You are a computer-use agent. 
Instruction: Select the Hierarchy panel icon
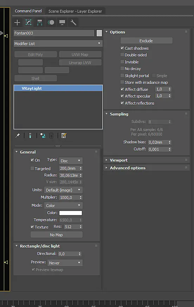click(40, 23)
